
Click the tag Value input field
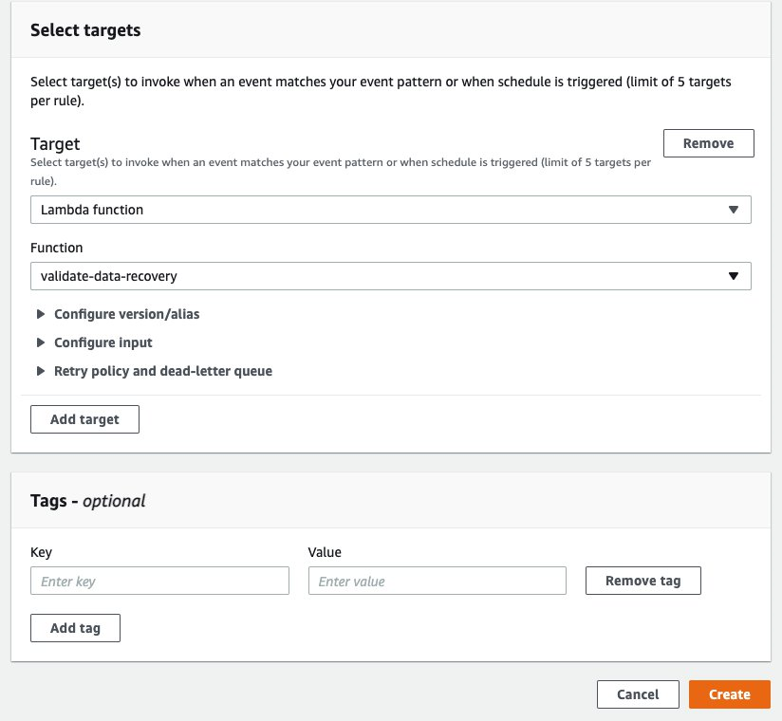[x=437, y=580]
